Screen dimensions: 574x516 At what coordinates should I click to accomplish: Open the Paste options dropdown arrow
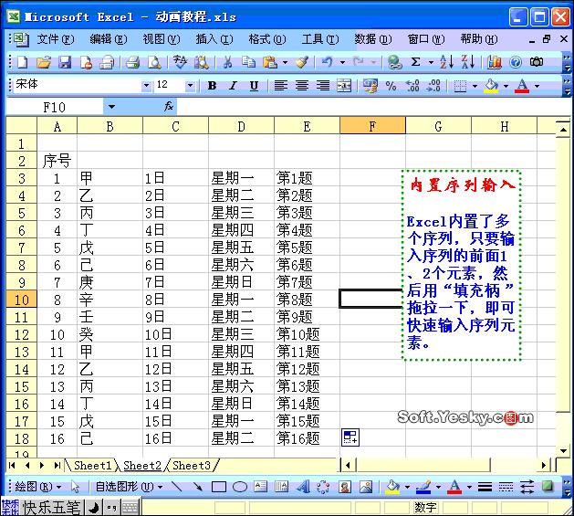[285, 62]
